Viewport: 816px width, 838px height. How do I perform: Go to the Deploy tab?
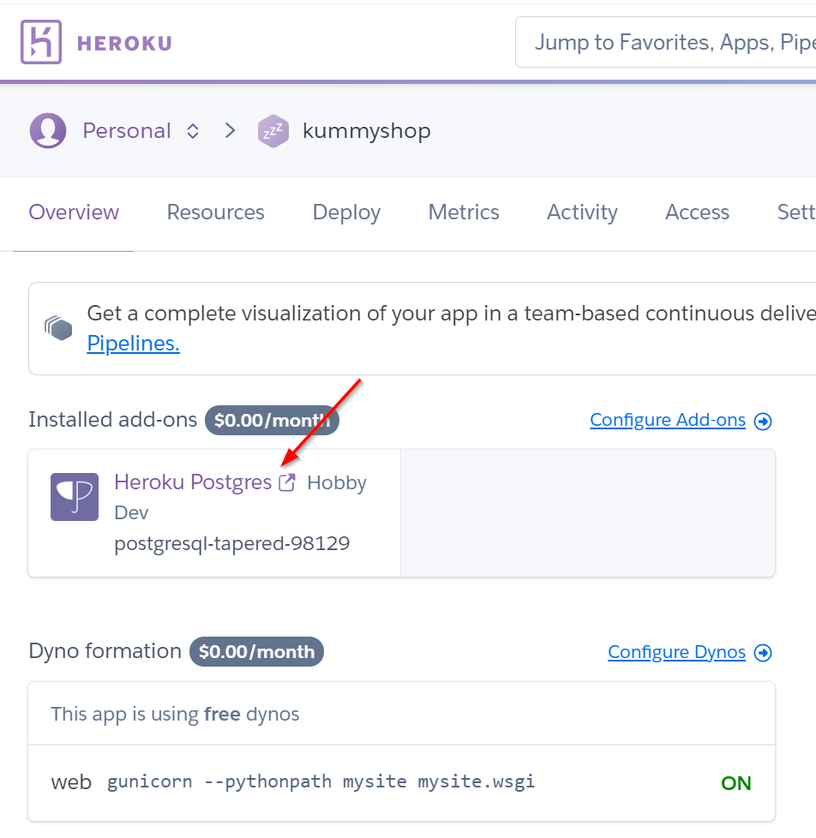[x=346, y=212]
